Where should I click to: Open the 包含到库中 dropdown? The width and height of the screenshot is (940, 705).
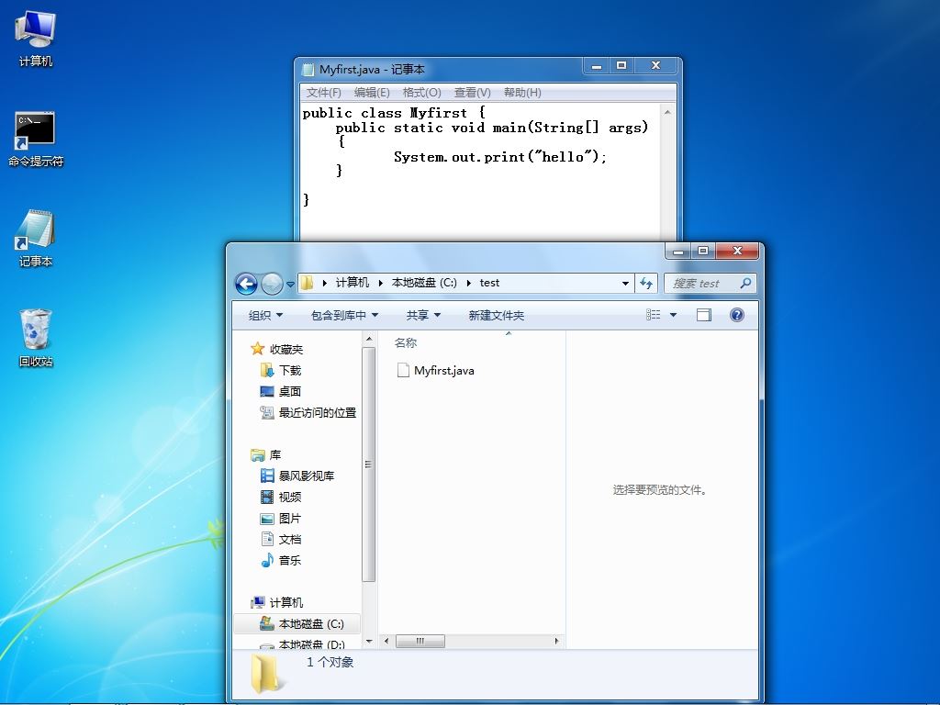(x=345, y=316)
